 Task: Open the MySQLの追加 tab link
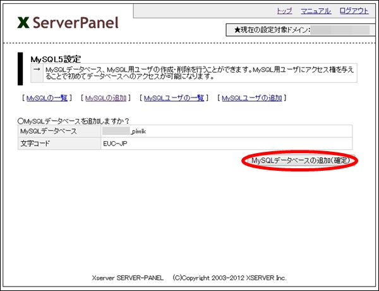tap(105, 98)
